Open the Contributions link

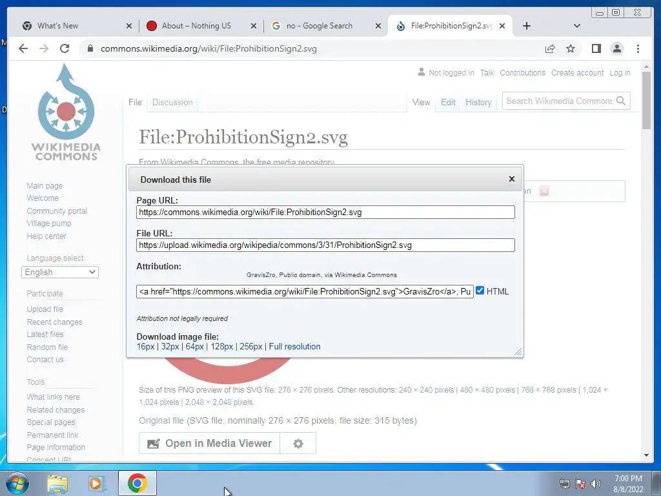click(x=522, y=73)
